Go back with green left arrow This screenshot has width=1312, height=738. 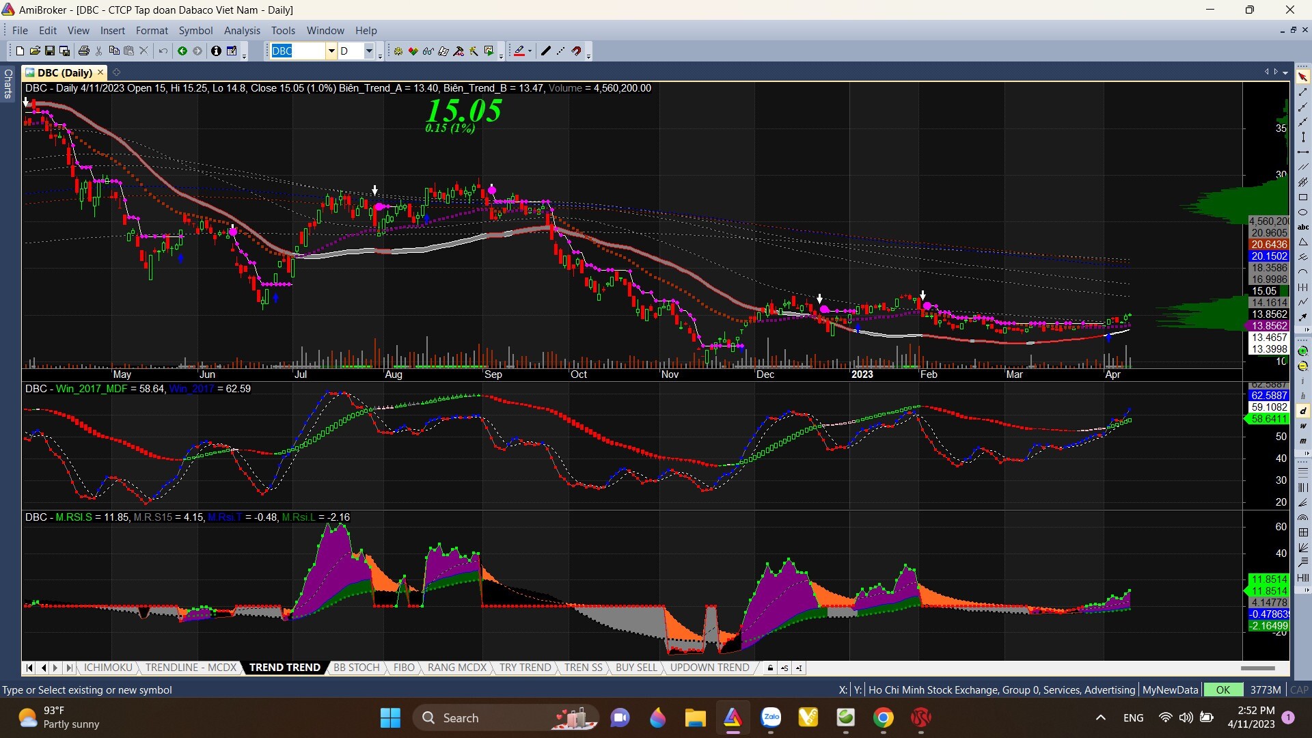click(182, 51)
